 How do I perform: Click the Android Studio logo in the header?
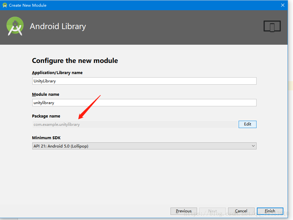pos(15,26)
